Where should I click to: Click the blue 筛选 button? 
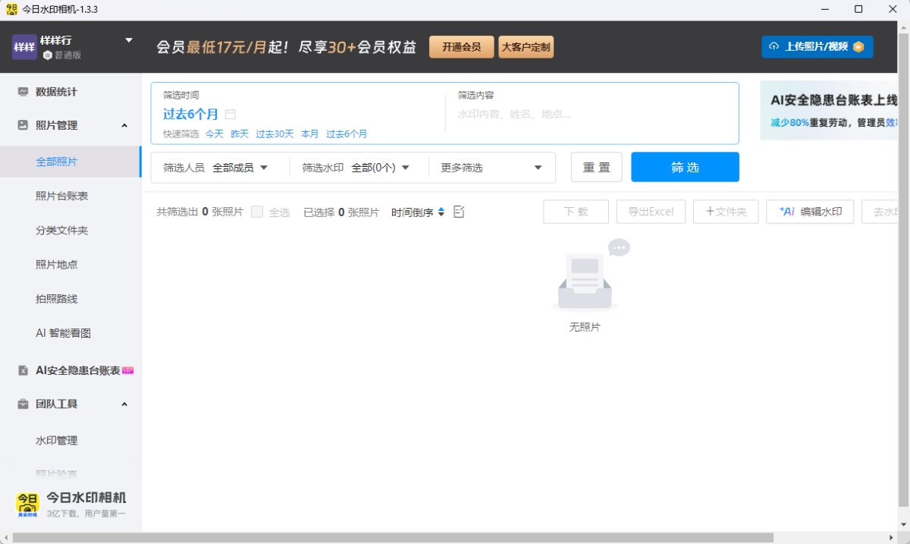685,167
